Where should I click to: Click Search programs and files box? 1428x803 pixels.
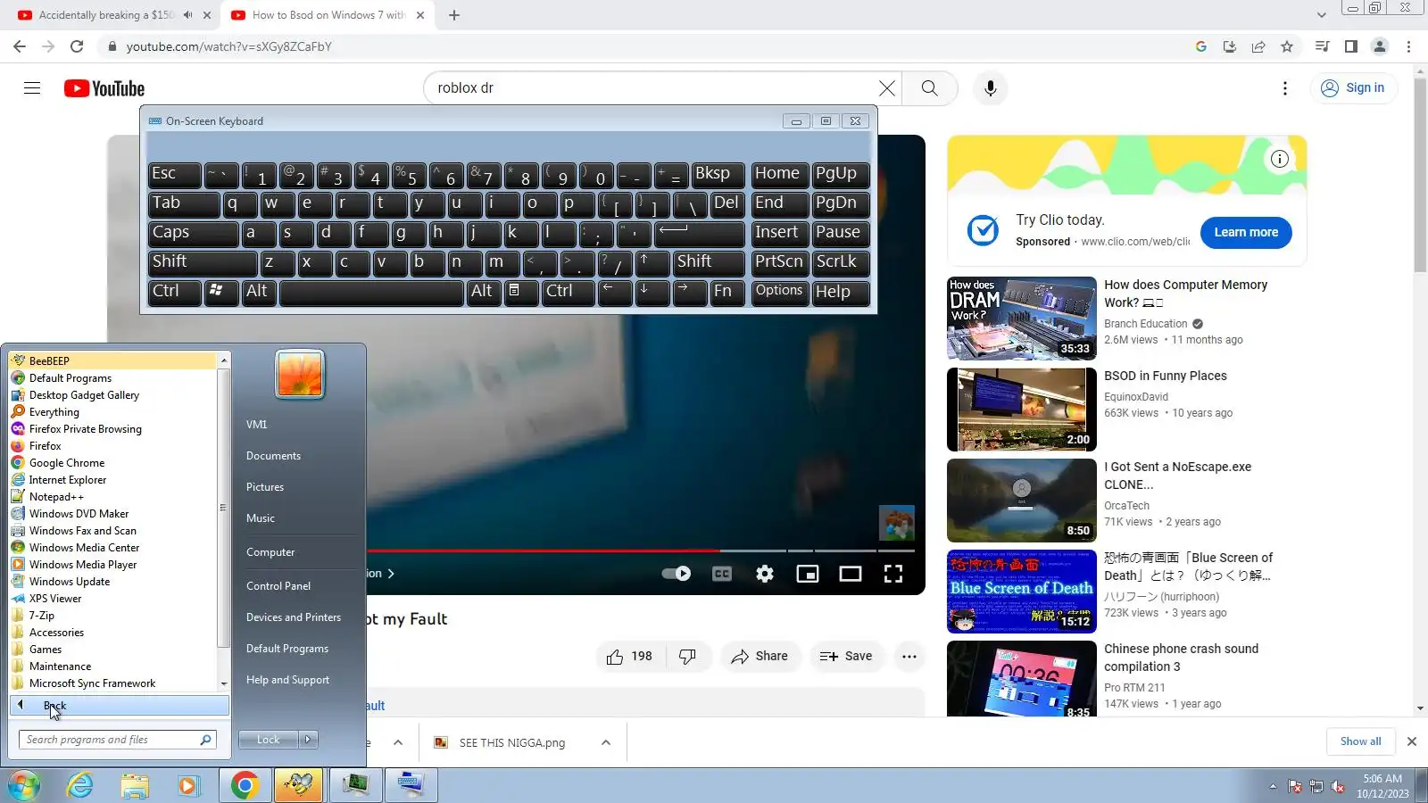click(117, 740)
